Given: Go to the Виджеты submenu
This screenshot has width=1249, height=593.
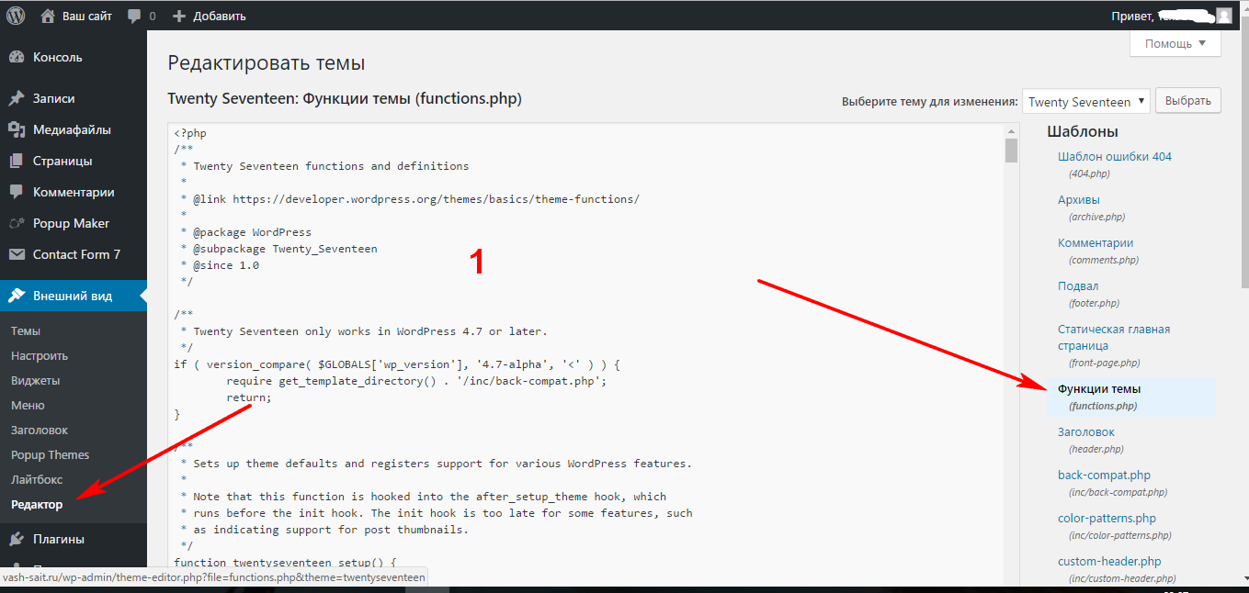Looking at the screenshot, I should coord(35,380).
